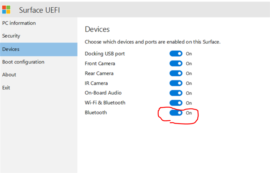Click the Devices page heading
Image resolution: width=270 pixels, height=173 pixels.
97,29
